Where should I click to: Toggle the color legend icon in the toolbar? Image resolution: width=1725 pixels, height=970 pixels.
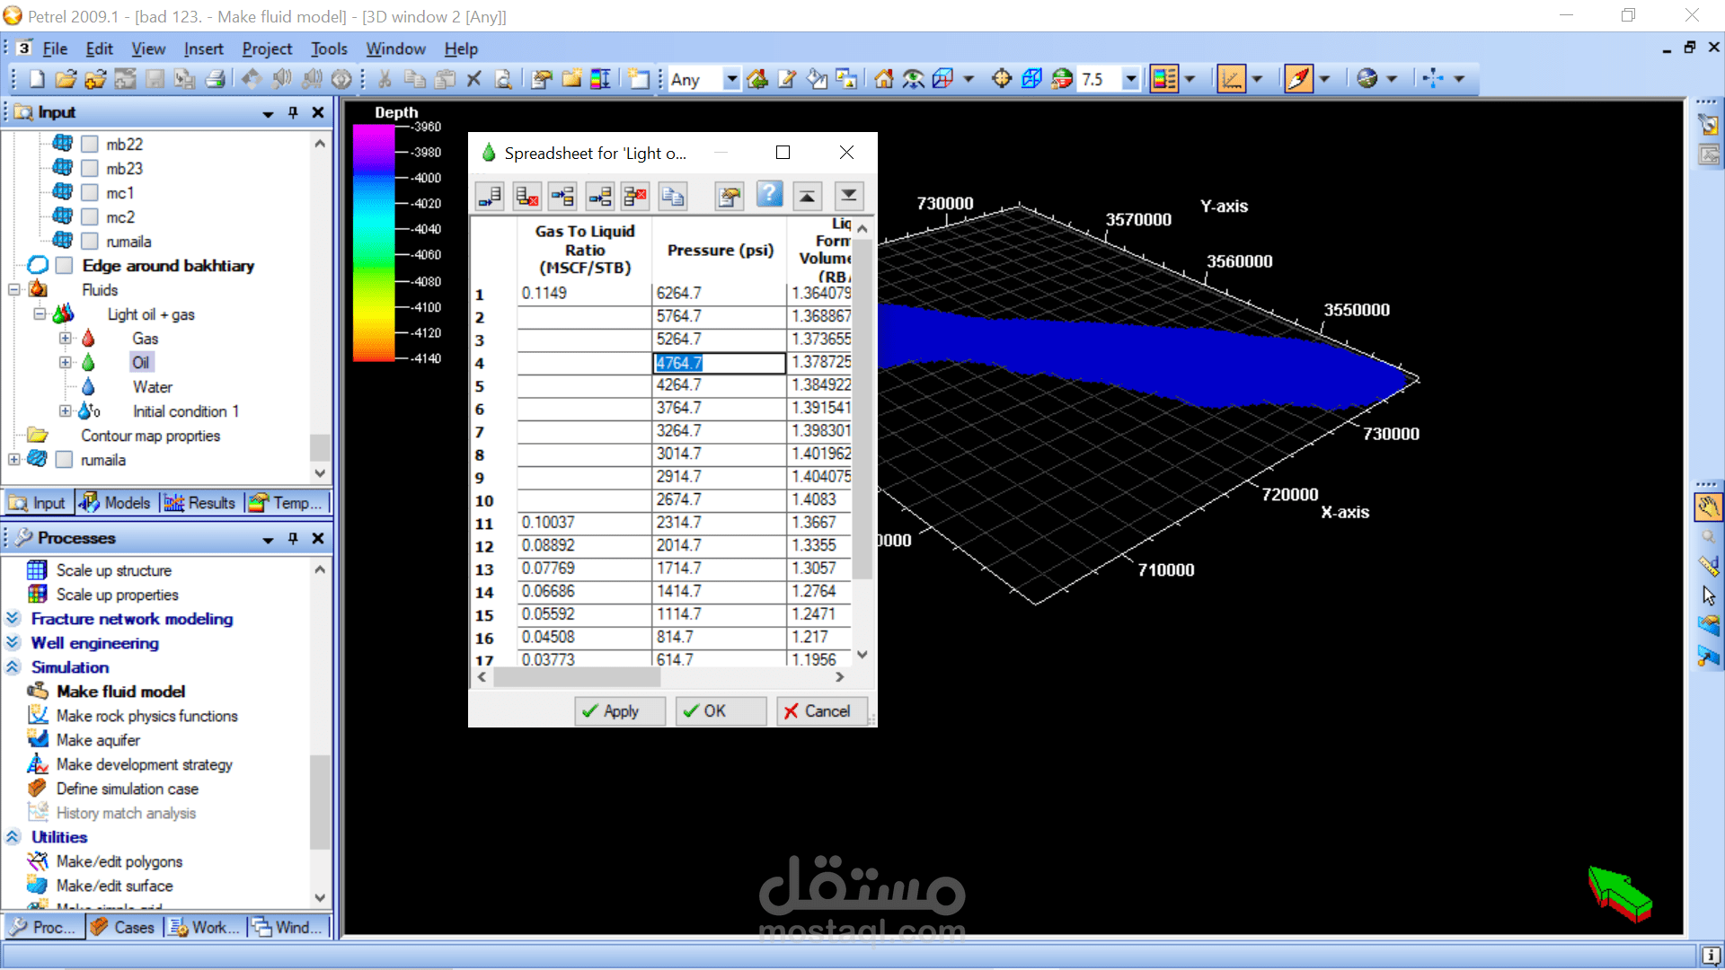(1164, 79)
